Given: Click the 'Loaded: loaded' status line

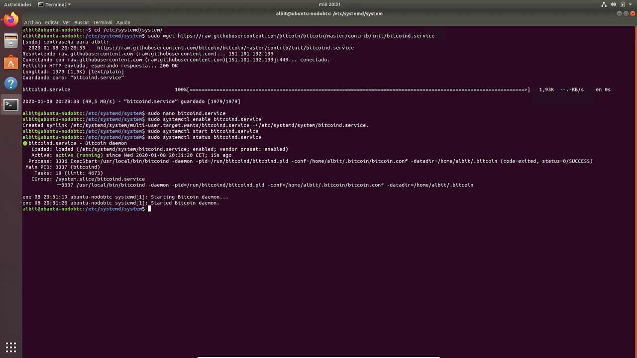Looking at the screenshot, I should point(160,149).
